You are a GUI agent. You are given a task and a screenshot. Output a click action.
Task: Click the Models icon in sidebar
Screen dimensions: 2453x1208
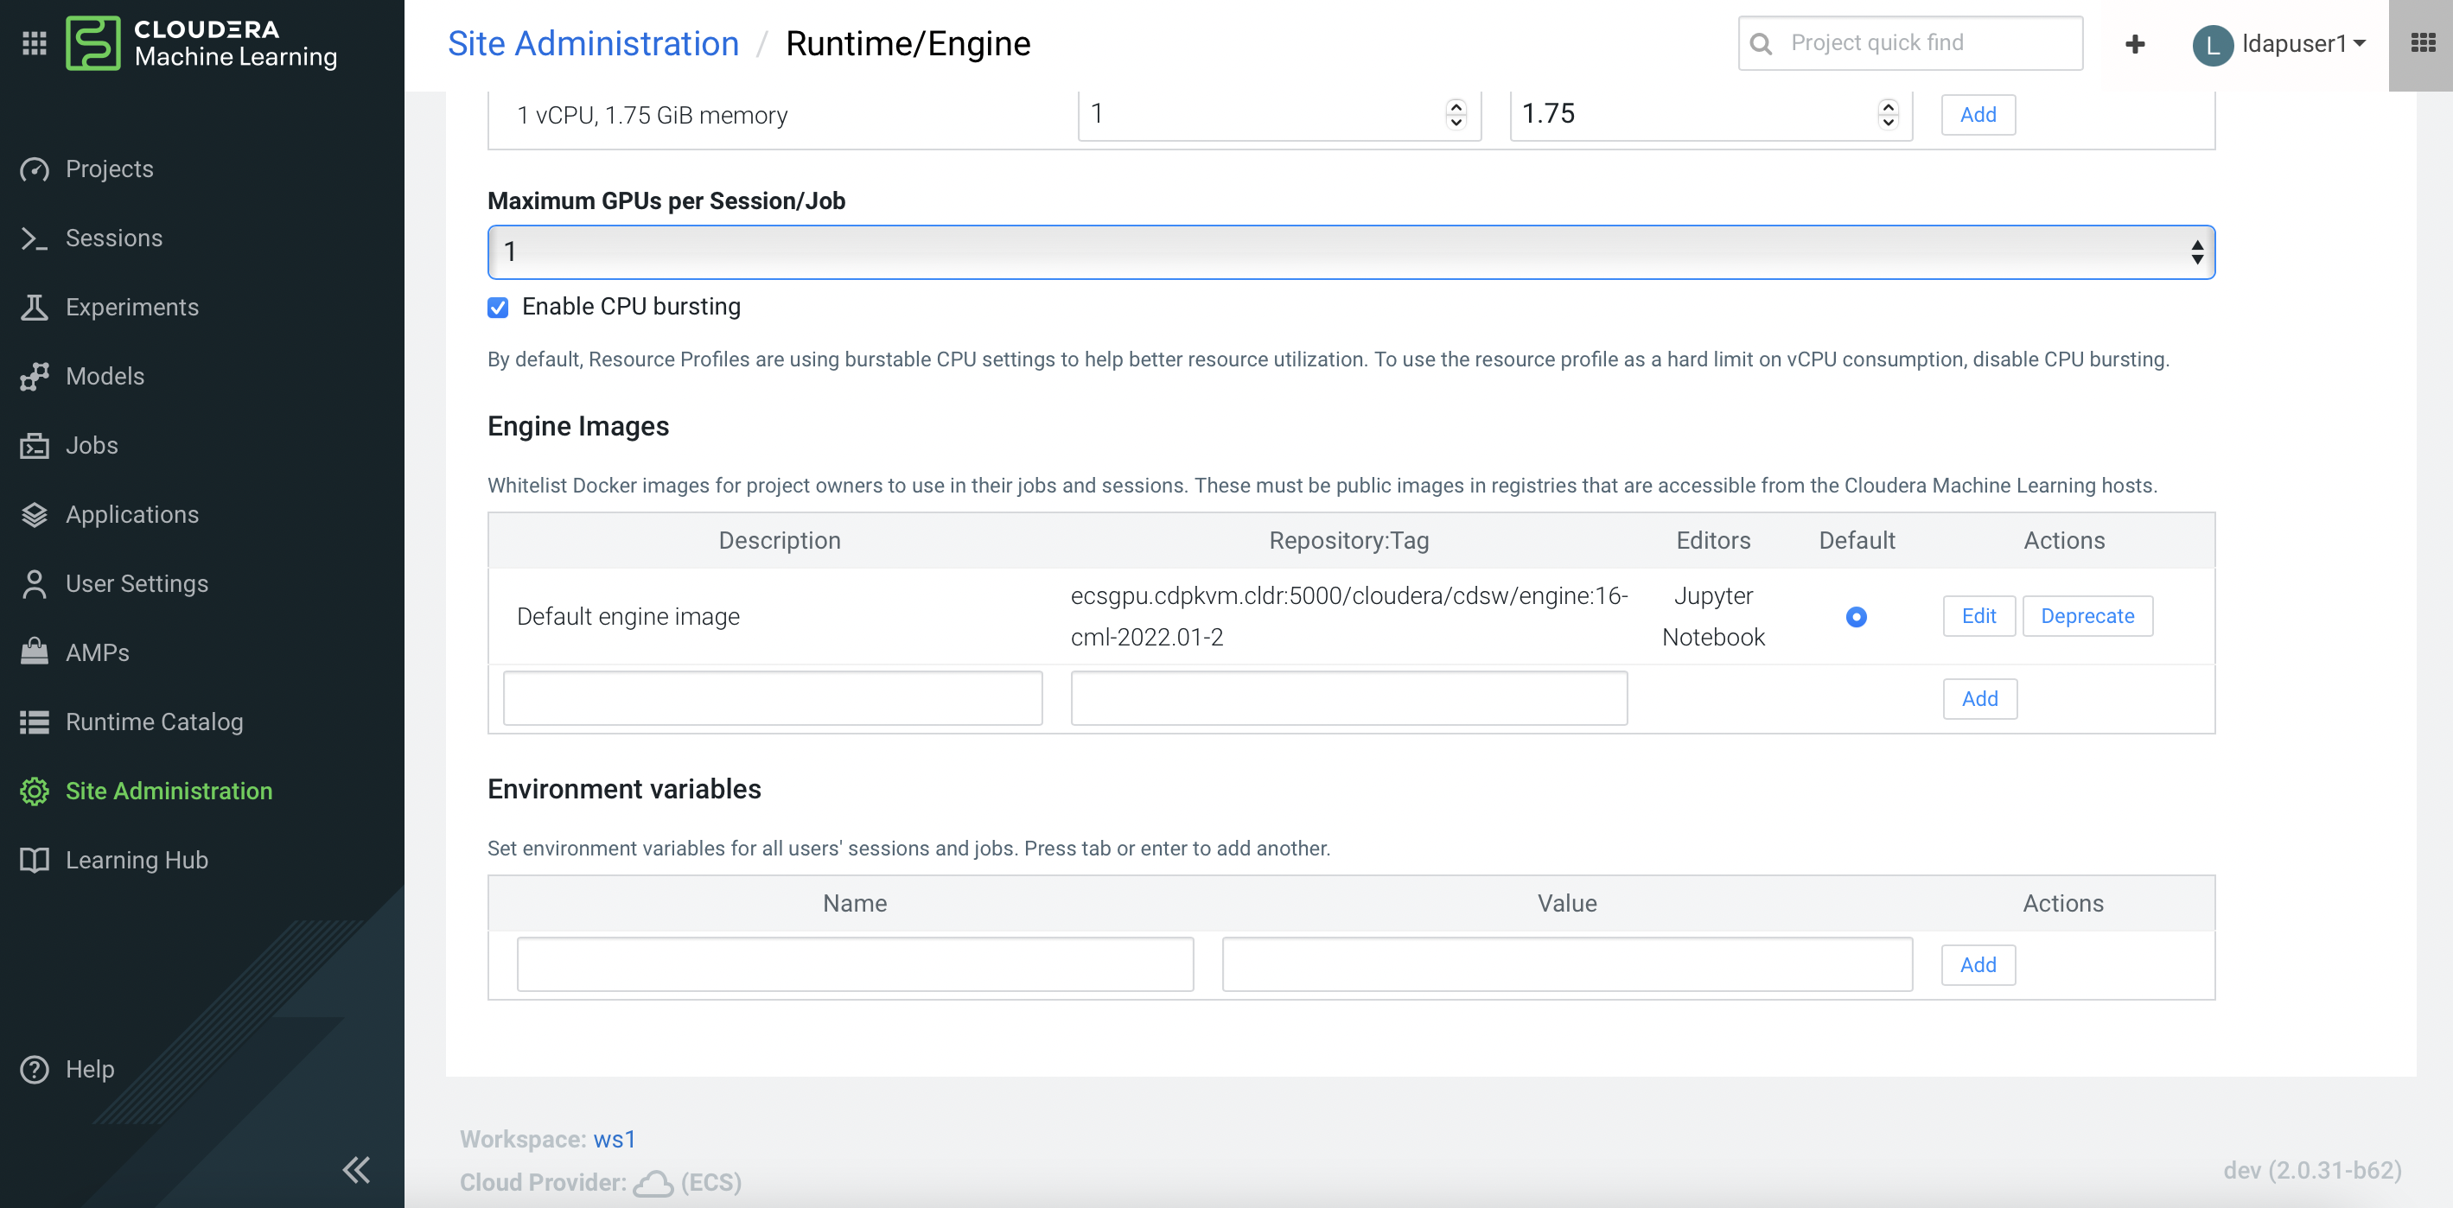click(x=35, y=376)
